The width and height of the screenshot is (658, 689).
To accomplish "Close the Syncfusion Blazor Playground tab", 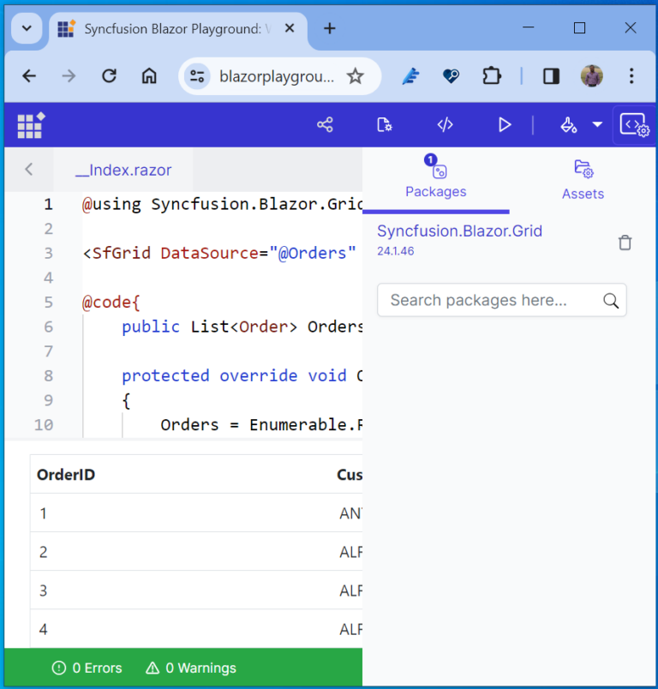I will [x=290, y=28].
